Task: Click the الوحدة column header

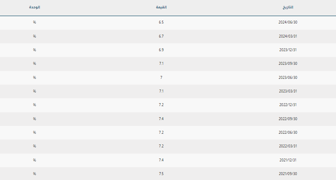Action: [35, 8]
